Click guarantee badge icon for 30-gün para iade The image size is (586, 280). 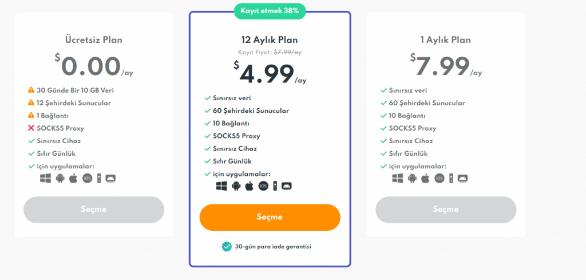[227, 246]
